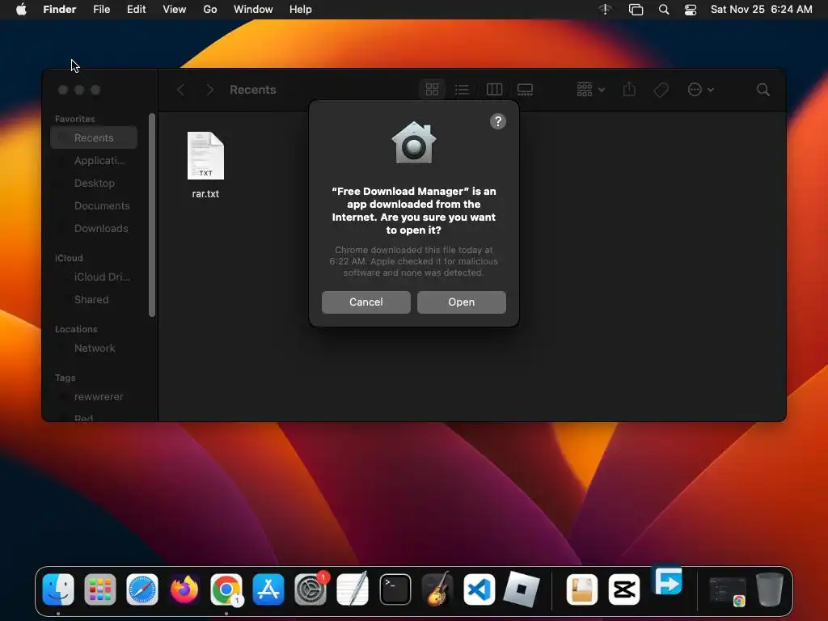This screenshot has width=828, height=621.
Task: Open App Store from the Dock
Action: pyautogui.click(x=268, y=589)
